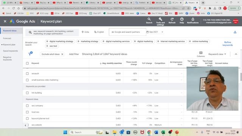Open Chrome from the taskbar

(149, 132)
